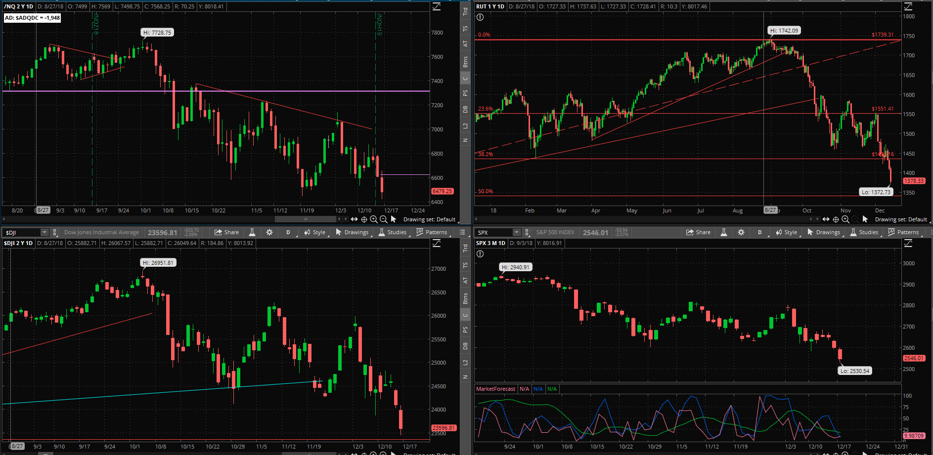Toggle DB sidebar button beside $DJI chart

tap(465, 346)
